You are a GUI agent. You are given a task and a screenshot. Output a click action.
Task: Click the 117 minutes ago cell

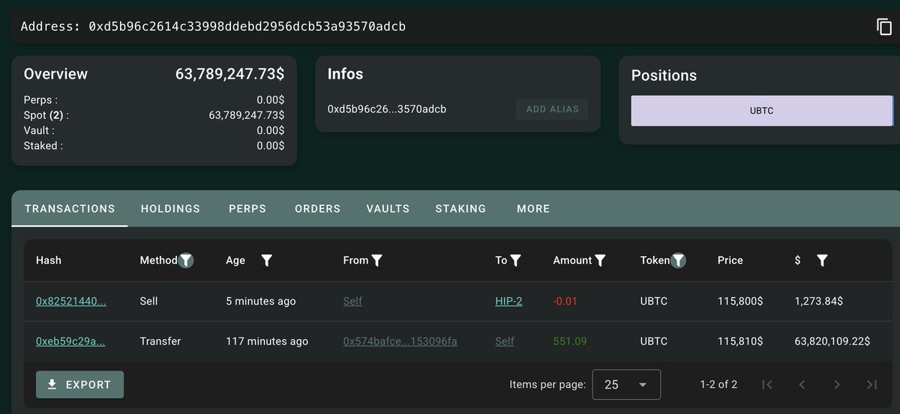pos(267,341)
